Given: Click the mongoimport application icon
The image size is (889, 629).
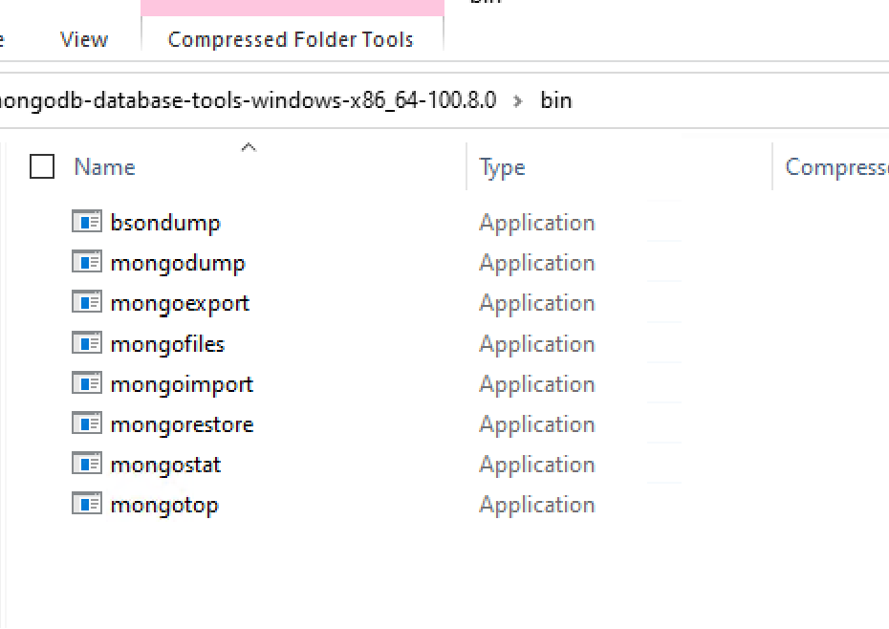Looking at the screenshot, I should (x=87, y=383).
